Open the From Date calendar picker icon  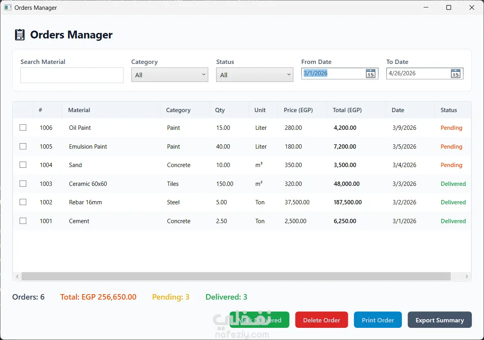[x=370, y=73]
